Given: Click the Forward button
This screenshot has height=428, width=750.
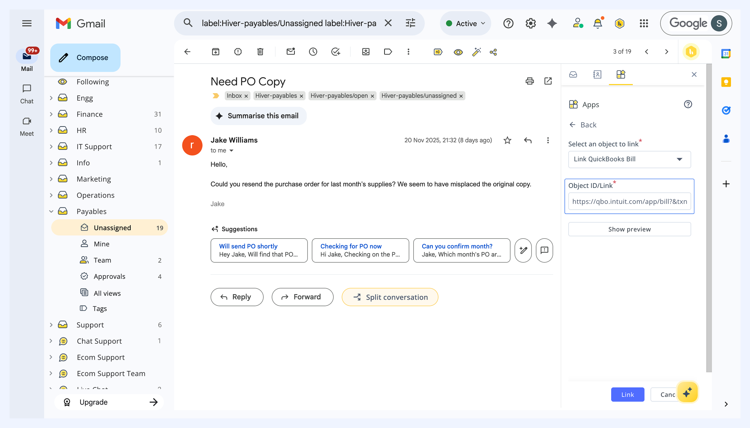Looking at the screenshot, I should click(302, 297).
